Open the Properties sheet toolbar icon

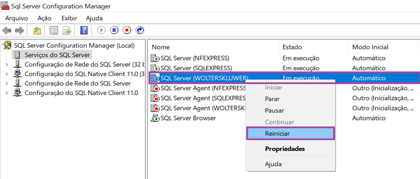[54, 30]
